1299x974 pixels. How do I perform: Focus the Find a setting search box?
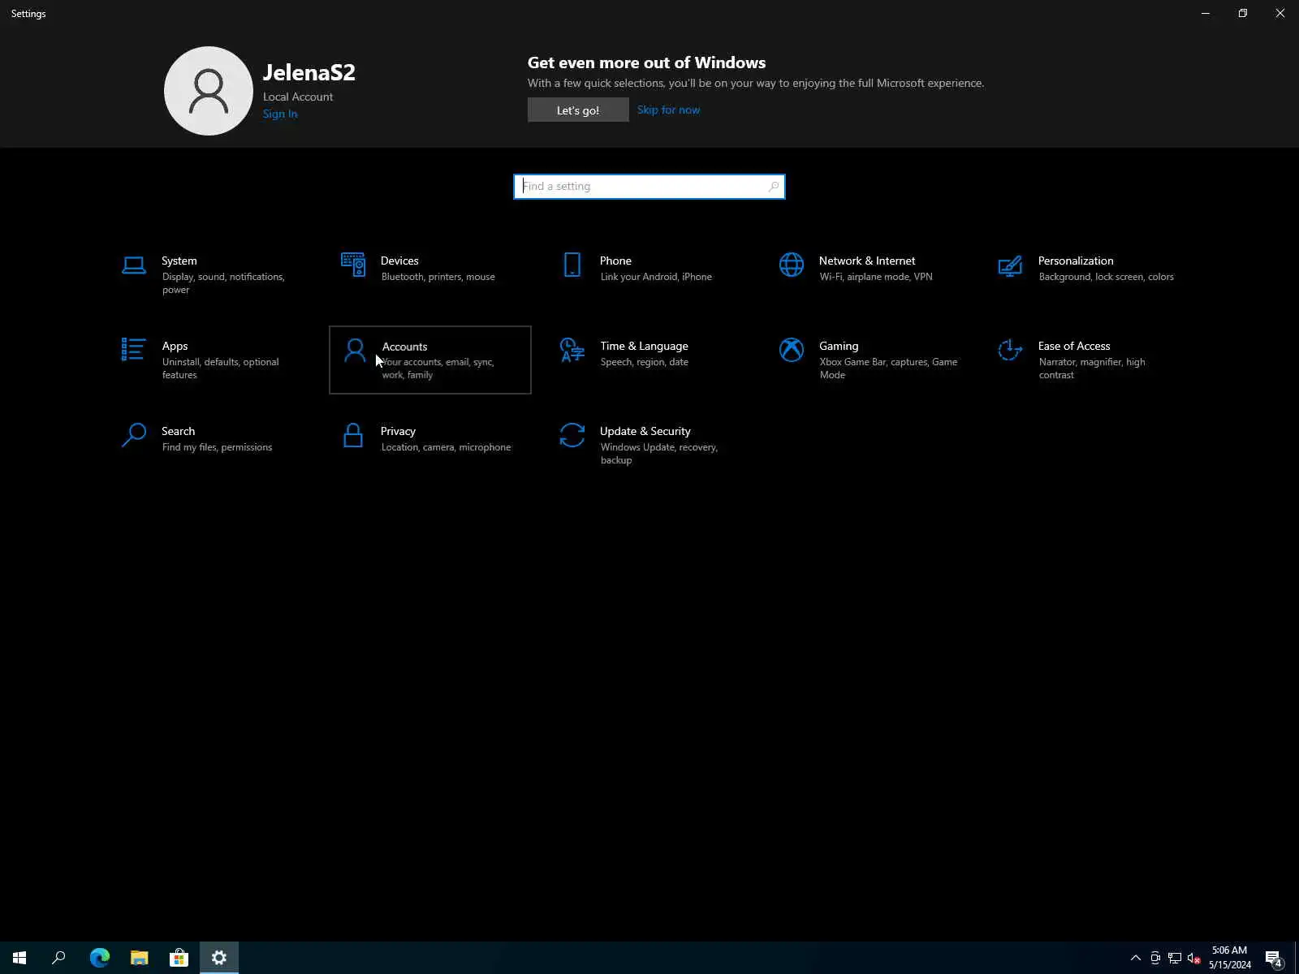[649, 187]
